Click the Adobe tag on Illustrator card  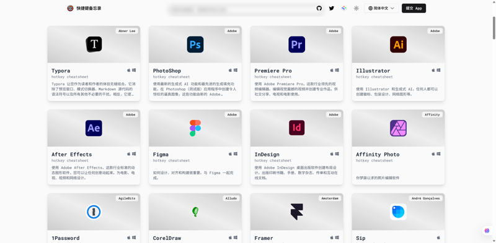(x=435, y=31)
